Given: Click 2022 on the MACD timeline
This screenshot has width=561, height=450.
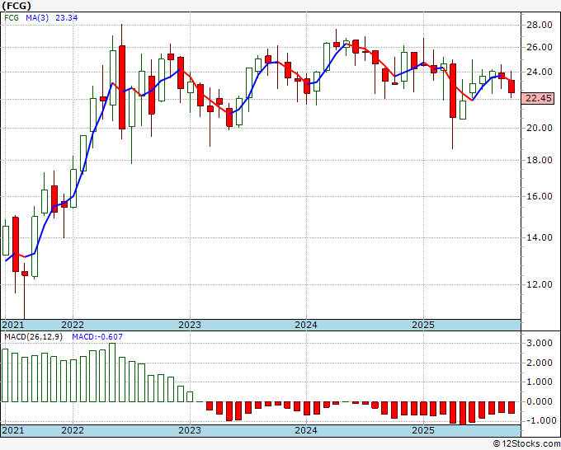Looking at the screenshot, I should tap(73, 430).
